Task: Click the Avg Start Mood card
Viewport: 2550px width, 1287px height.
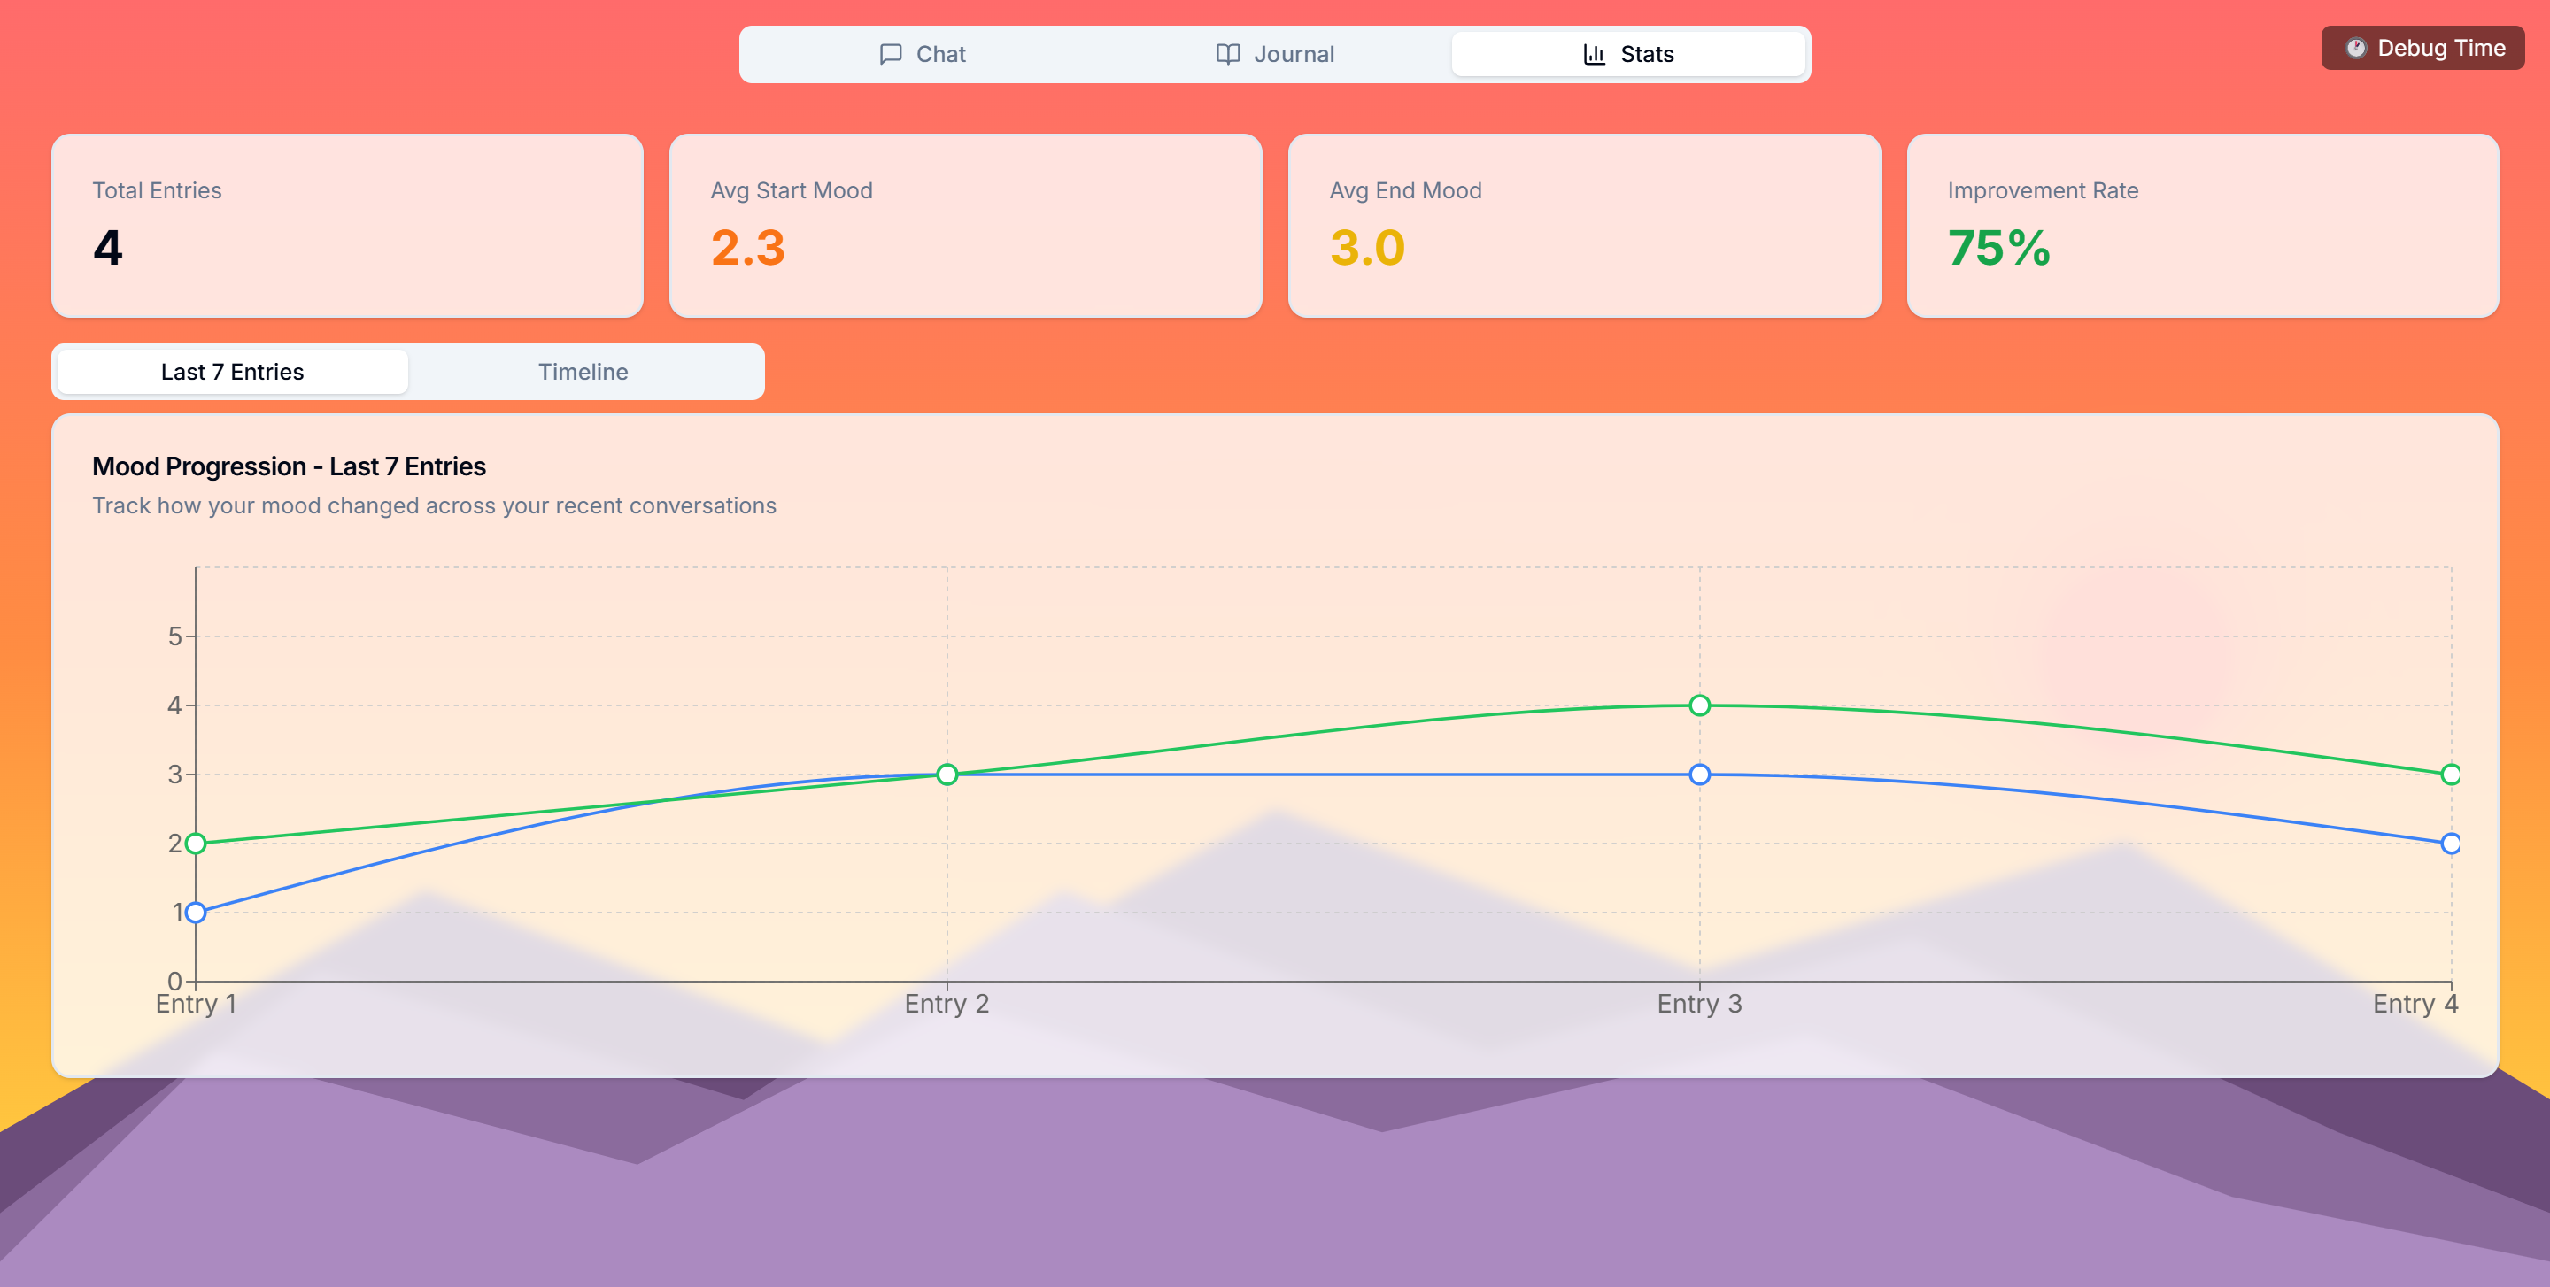Action: tap(965, 226)
